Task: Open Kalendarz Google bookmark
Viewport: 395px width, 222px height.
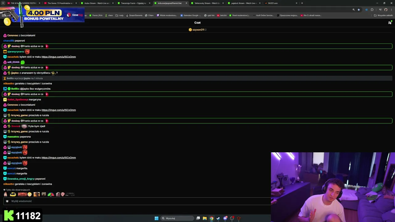Action: [191, 15]
